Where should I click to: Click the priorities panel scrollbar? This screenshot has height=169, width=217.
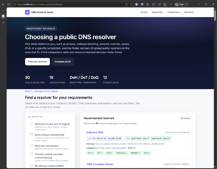click(75, 141)
